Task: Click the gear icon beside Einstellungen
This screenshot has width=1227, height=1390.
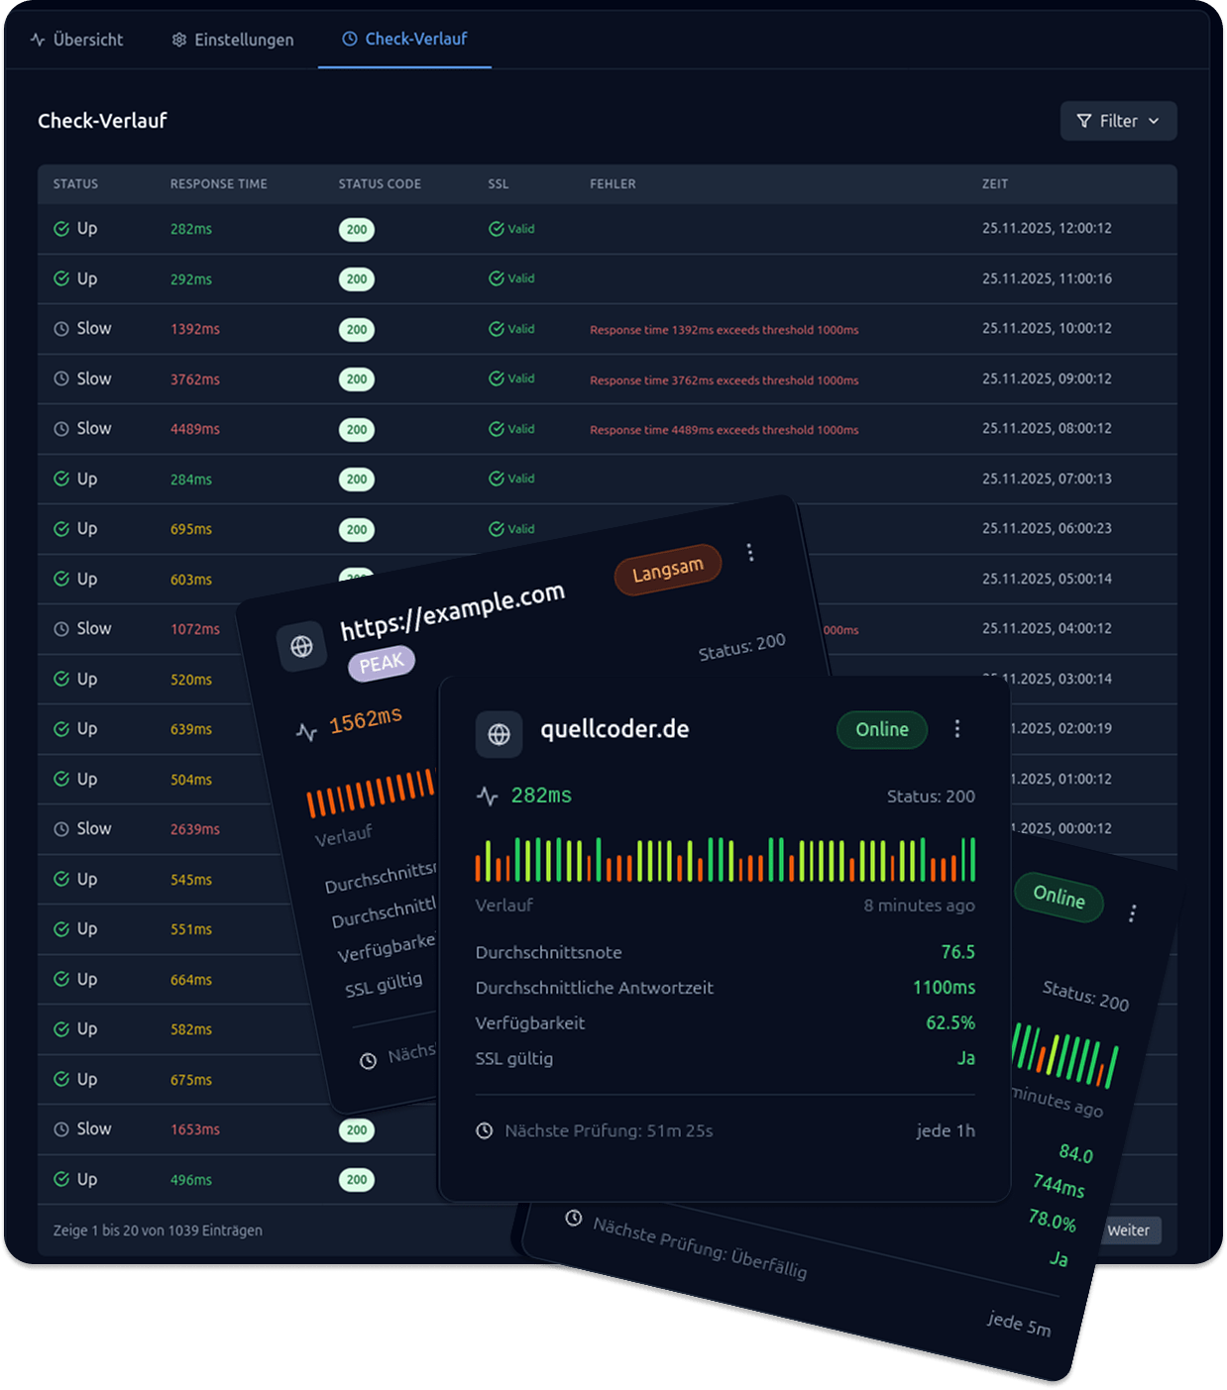Action: [177, 40]
